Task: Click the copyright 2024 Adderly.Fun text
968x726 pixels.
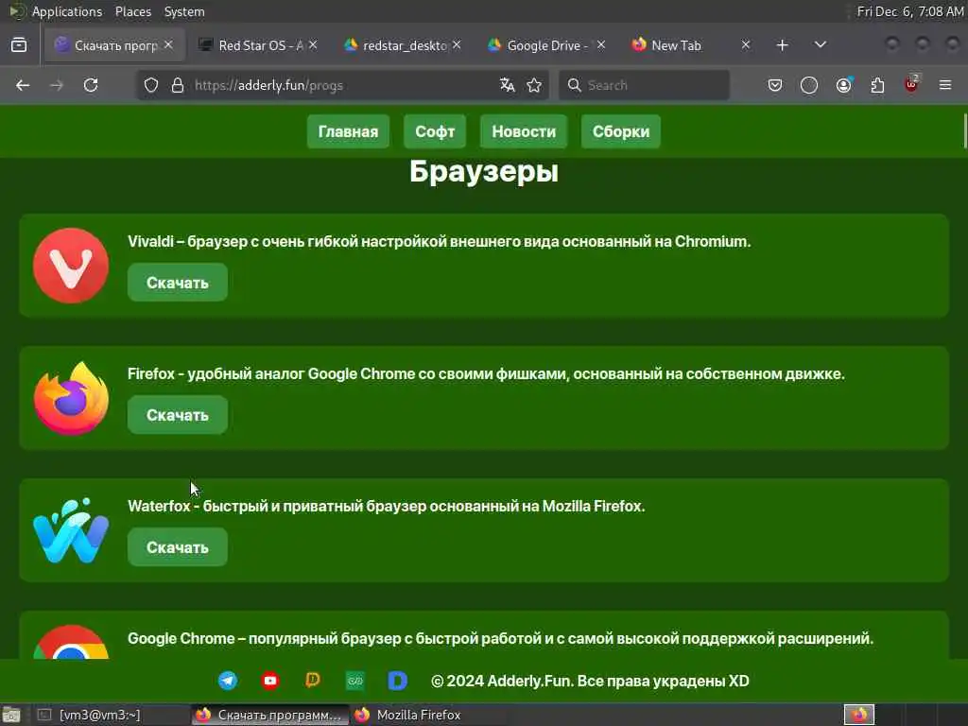Action: (x=590, y=681)
